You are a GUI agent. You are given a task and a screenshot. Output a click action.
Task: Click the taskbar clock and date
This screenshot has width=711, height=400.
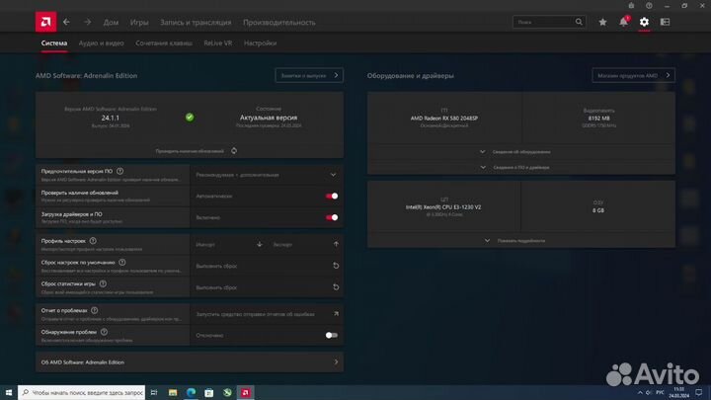pos(678,392)
